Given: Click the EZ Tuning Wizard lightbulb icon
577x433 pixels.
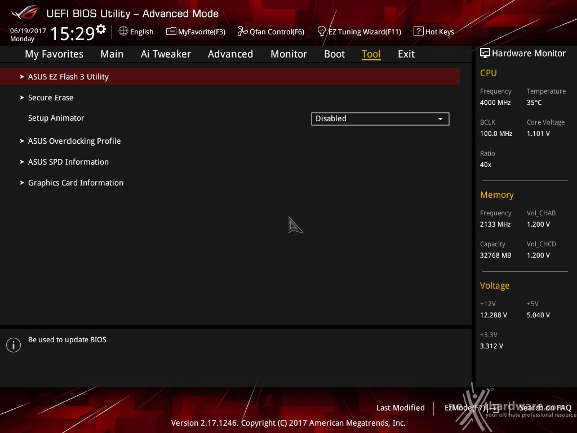Looking at the screenshot, I should [322, 32].
